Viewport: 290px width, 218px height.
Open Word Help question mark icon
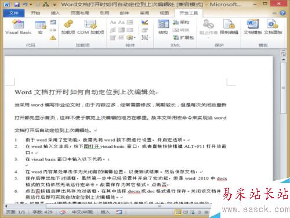(x=282, y=13)
